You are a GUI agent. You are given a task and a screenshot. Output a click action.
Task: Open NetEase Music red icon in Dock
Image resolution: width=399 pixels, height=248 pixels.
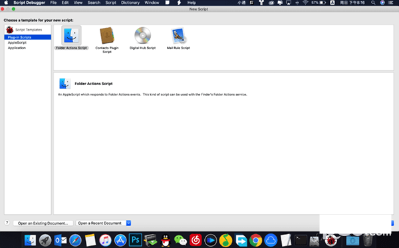click(196, 240)
